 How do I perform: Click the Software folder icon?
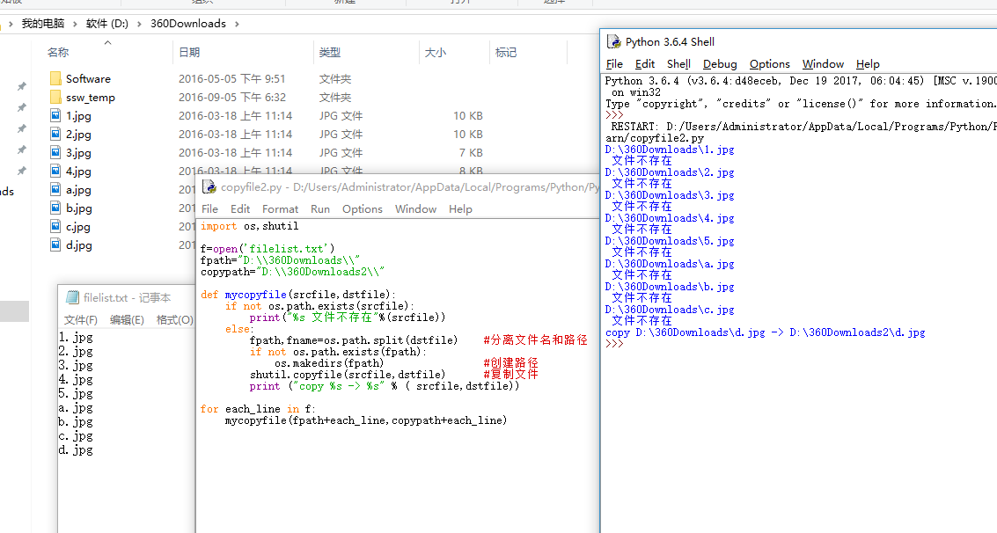55,78
